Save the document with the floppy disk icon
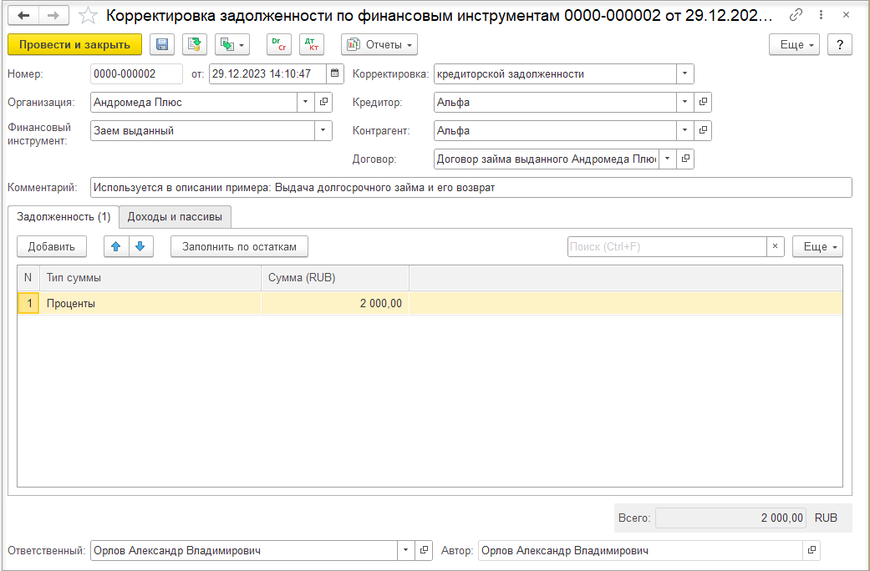The width and height of the screenshot is (870, 571). tap(162, 45)
